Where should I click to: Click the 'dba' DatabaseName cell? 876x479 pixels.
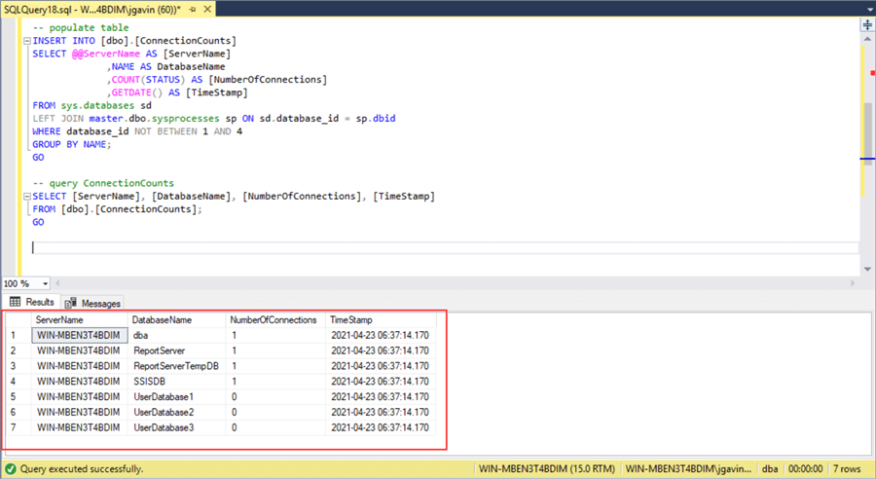[x=176, y=335]
